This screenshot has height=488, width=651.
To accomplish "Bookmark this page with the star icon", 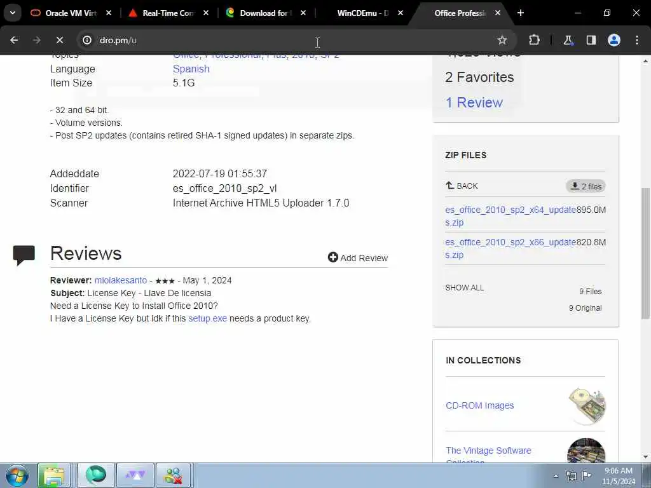I will pos(502,40).
